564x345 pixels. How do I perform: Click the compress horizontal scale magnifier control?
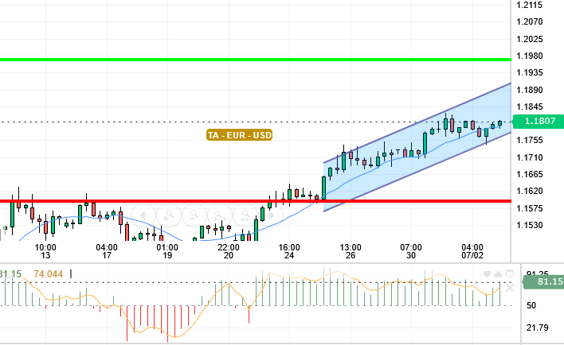click(x=245, y=215)
